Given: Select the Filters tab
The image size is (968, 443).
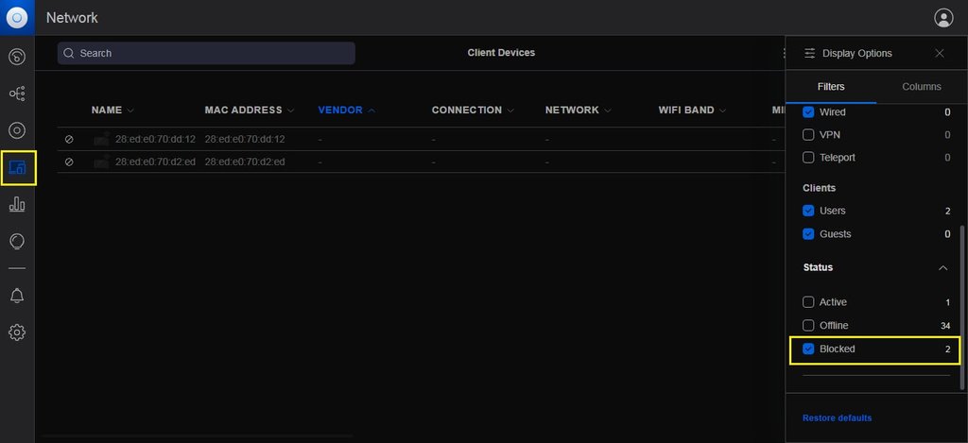Looking at the screenshot, I should click(830, 87).
